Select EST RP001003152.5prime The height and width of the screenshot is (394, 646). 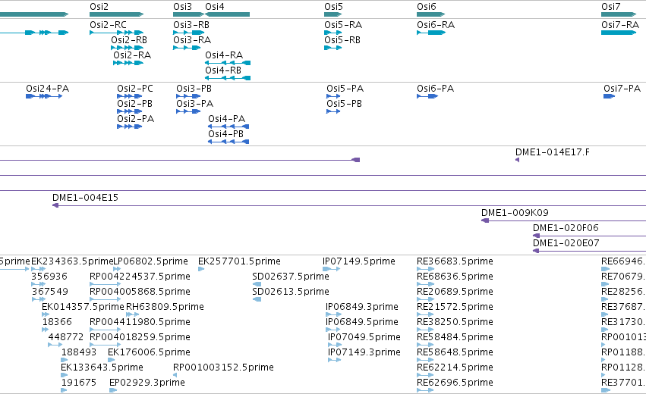tap(223, 367)
